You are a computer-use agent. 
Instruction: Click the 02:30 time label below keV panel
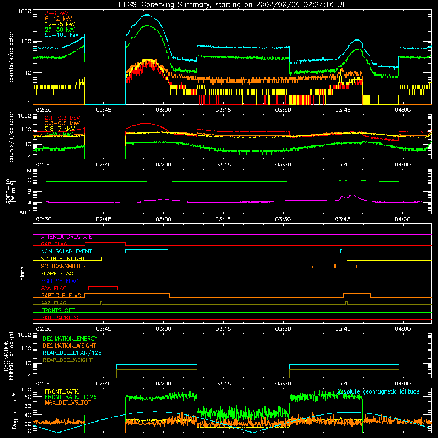[44, 110]
